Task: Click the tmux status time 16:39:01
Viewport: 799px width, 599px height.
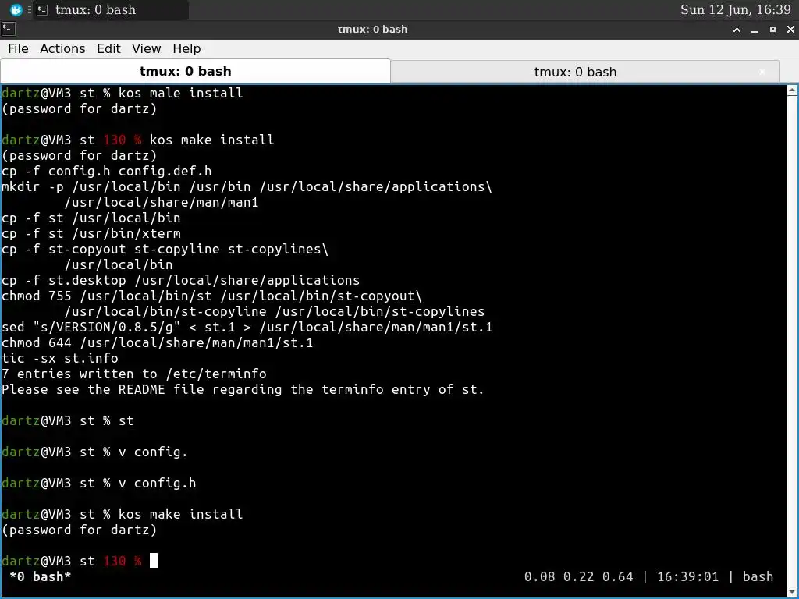Action: pyautogui.click(x=687, y=576)
